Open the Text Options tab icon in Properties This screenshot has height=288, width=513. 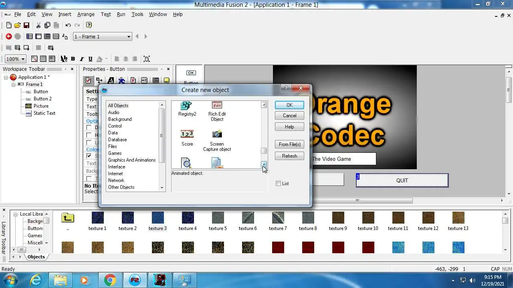111,80
